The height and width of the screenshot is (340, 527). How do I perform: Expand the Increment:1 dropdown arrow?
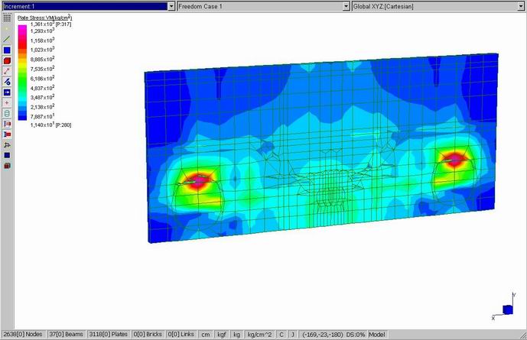171,6
